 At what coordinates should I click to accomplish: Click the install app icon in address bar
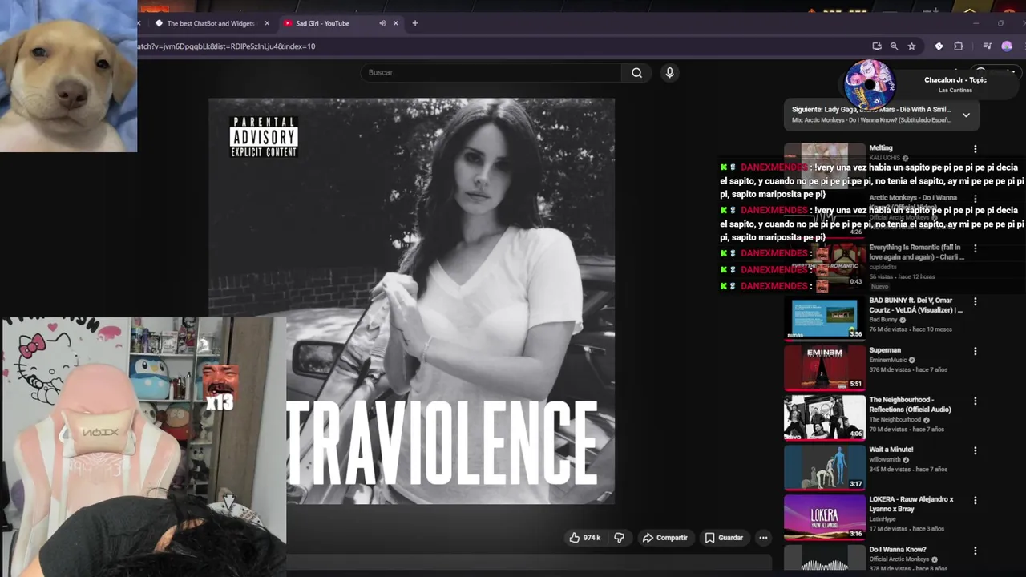click(877, 46)
